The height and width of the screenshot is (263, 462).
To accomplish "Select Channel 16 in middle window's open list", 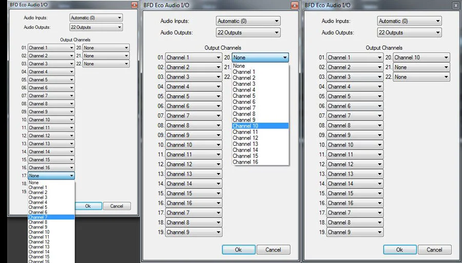I will (x=260, y=162).
